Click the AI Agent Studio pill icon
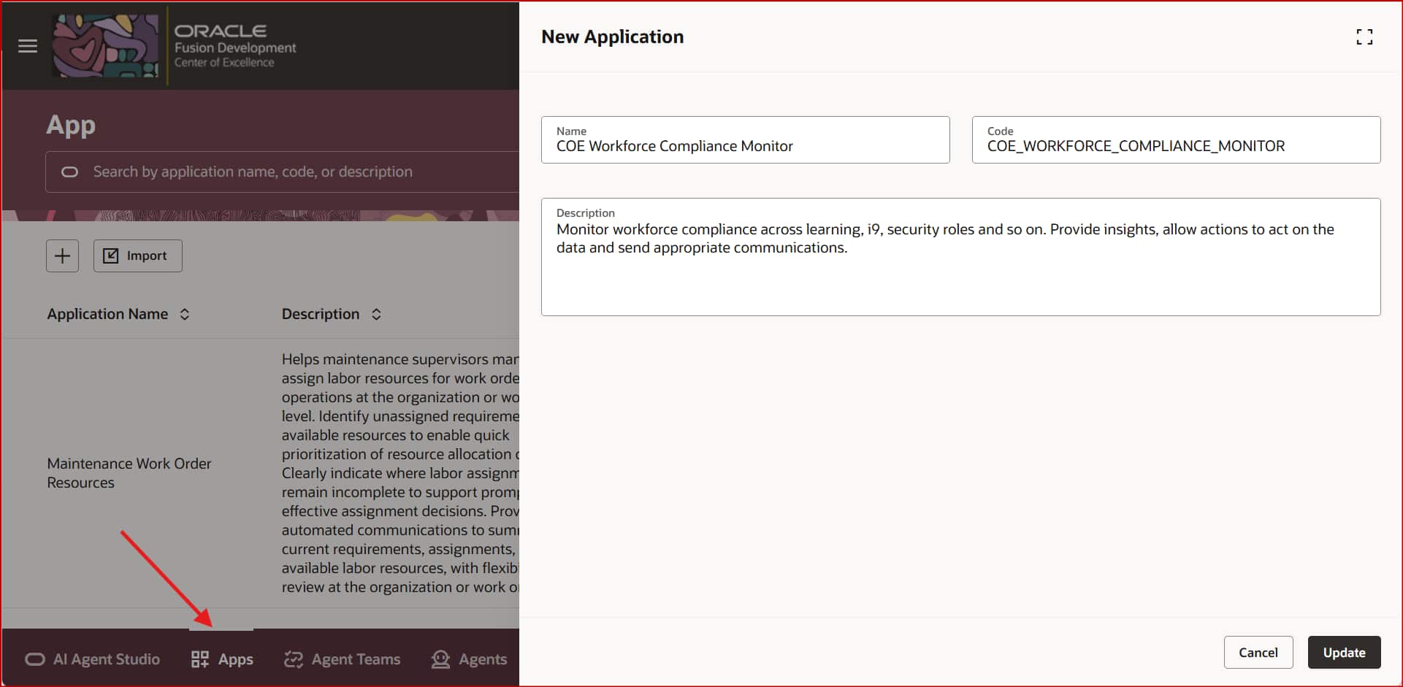 (35, 660)
